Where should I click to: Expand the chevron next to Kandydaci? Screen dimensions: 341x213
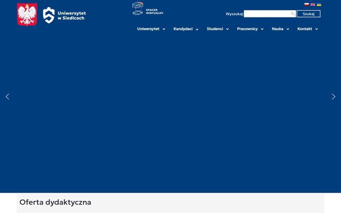click(197, 29)
